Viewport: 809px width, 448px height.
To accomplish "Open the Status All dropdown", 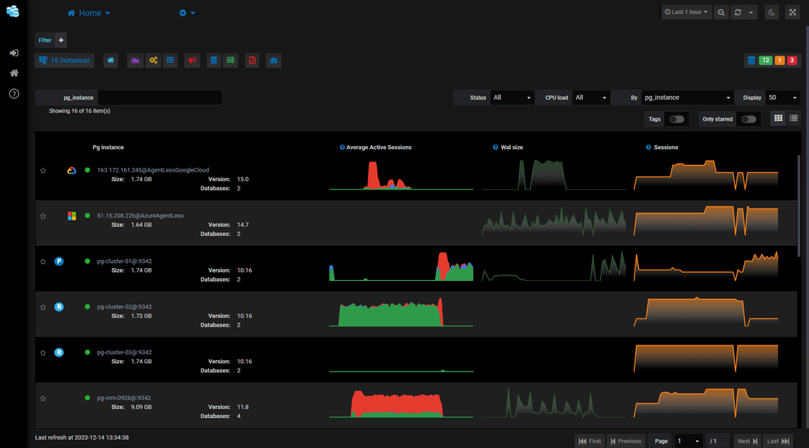I will 512,97.
